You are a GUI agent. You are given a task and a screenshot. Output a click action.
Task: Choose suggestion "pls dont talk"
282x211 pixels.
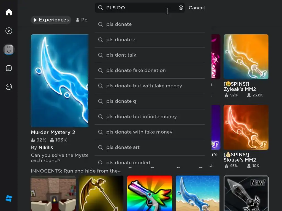150,55
